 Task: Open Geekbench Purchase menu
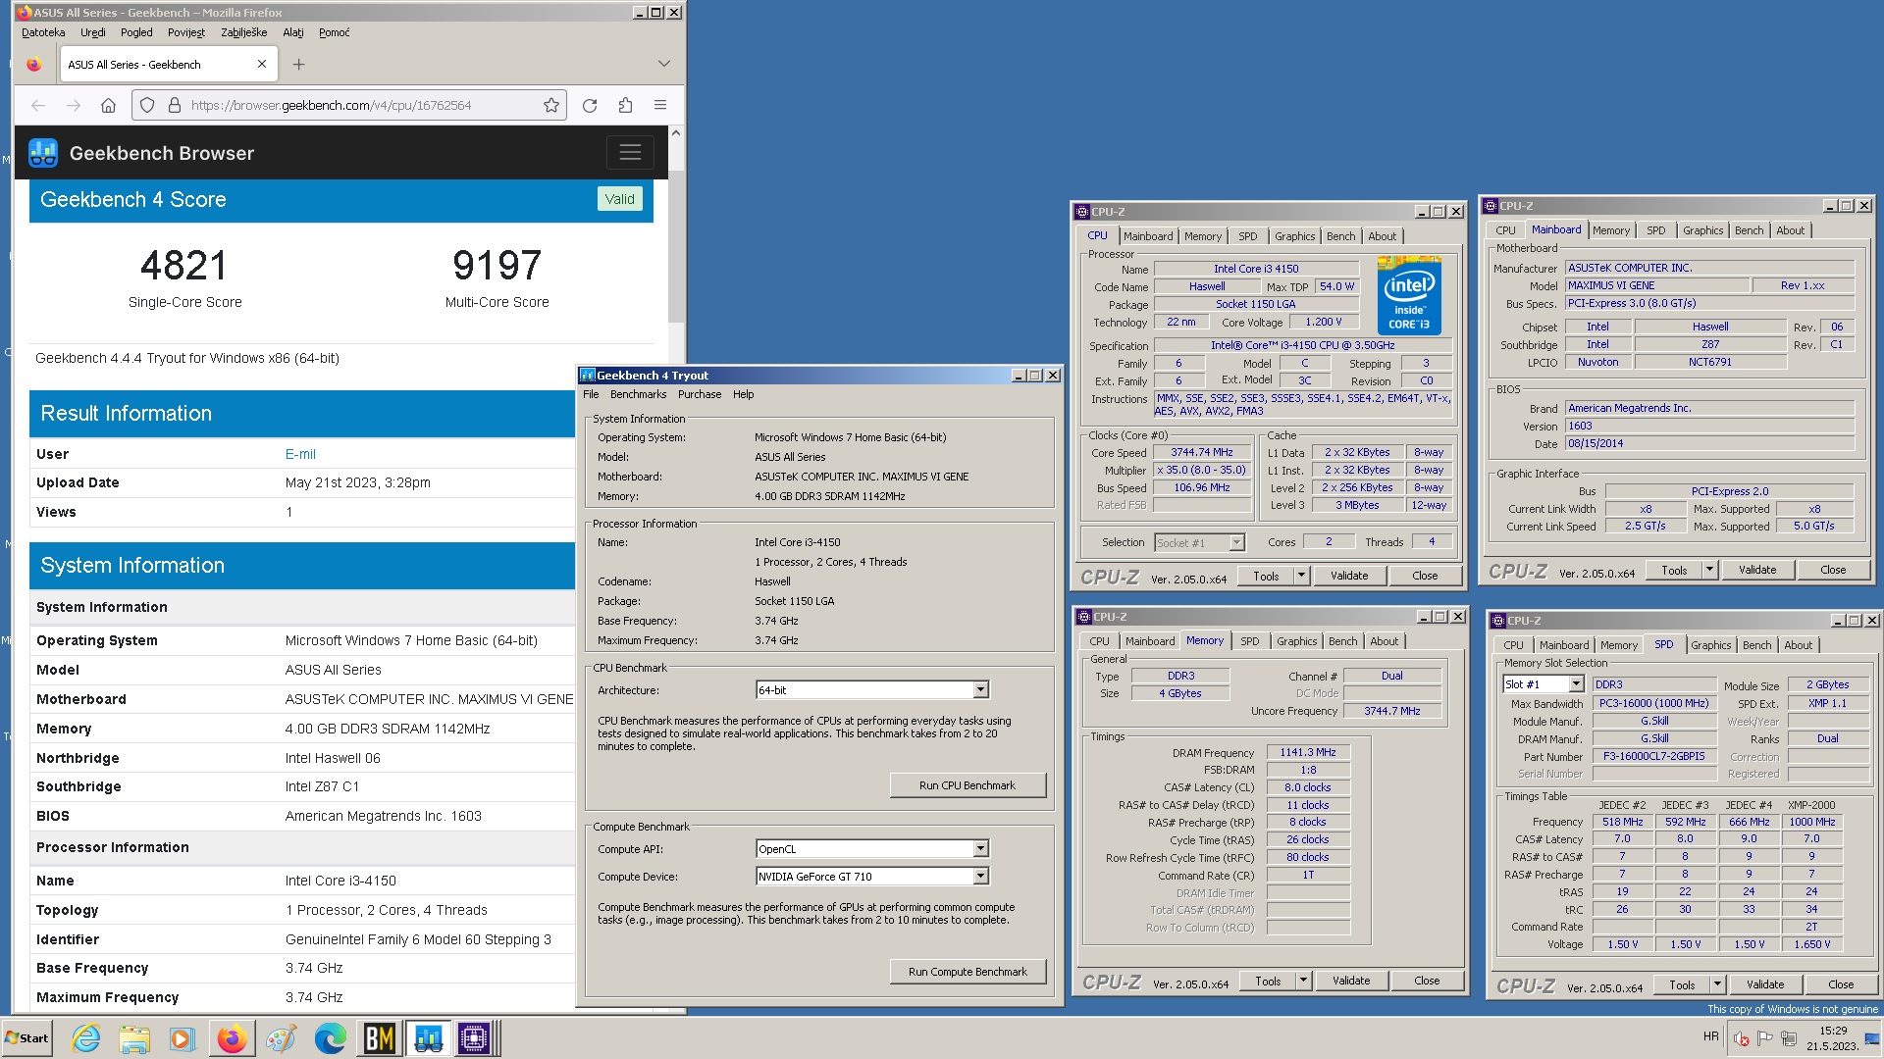700,394
